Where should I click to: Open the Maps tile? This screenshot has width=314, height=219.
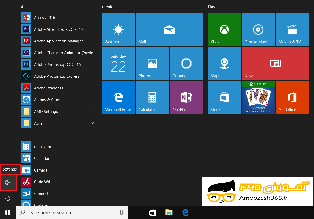click(224, 63)
